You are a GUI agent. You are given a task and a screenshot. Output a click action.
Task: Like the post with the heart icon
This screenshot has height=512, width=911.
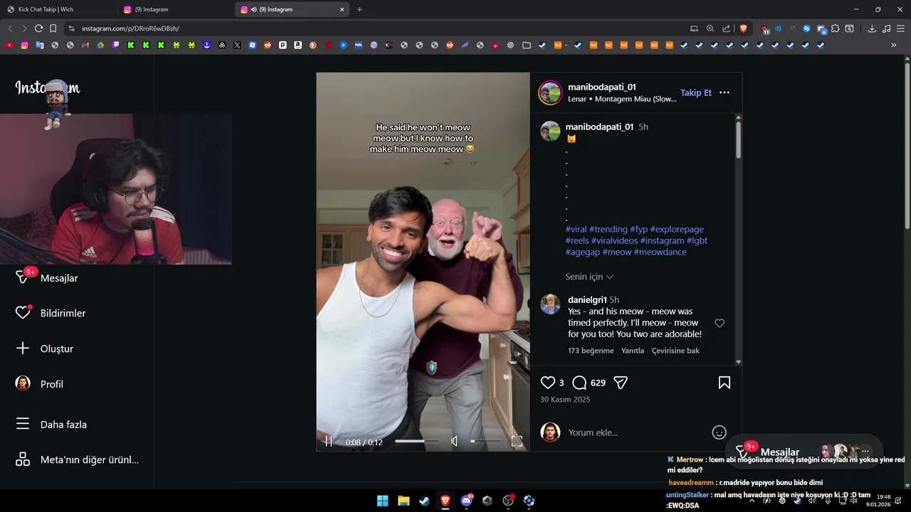tap(547, 383)
